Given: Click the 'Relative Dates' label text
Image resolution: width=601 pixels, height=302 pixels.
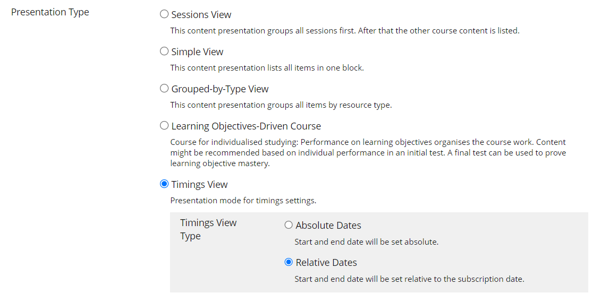Looking at the screenshot, I should (326, 262).
